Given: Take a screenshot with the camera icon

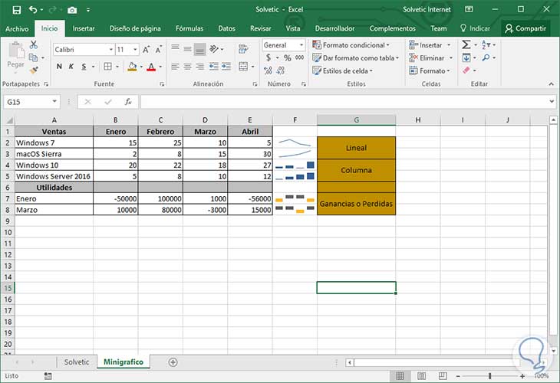Looking at the screenshot, I should point(72,10).
